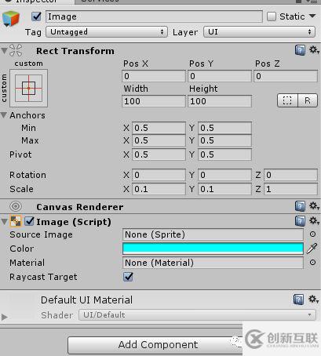Viewport: 321px width, 356px height.
Task: Click the Add Component button
Action: pos(158,345)
